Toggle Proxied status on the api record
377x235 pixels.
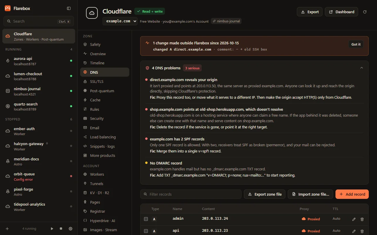[311, 231]
